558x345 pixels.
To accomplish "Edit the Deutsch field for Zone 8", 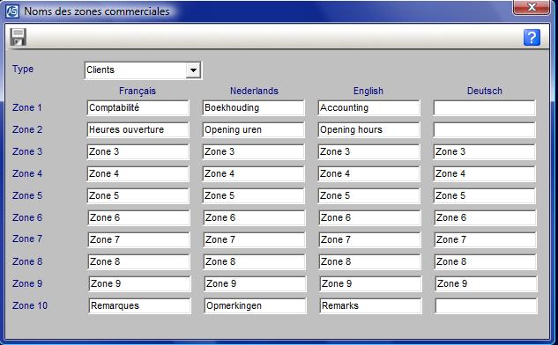I will tap(485, 262).
